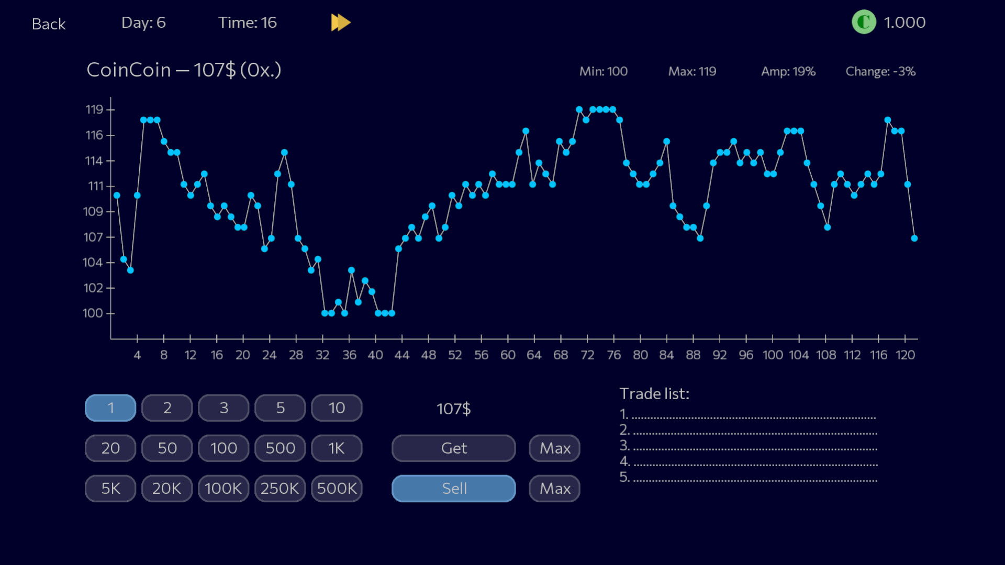Select quantity preset 5
The image size is (1005, 565).
click(x=280, y=408)
